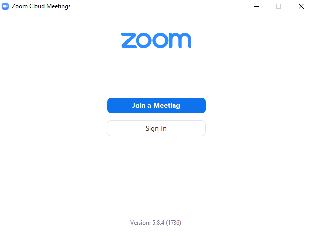This screenshot has width=313, height=236.
Task: Click the white-outlined Sign In button
Action: pyautogui.click(x=156, y=128)
